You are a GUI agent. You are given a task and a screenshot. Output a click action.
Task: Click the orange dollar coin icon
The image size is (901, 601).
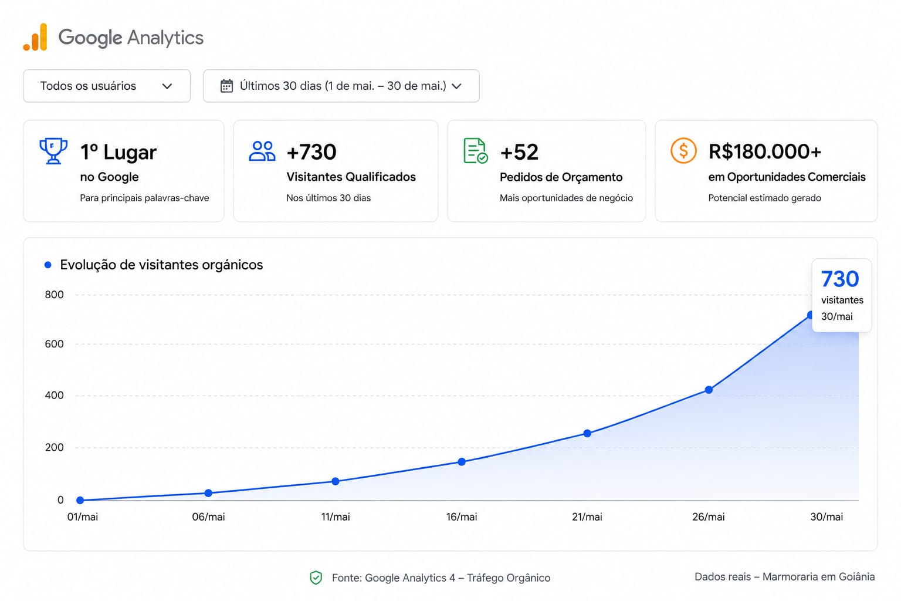pos(683,151)
